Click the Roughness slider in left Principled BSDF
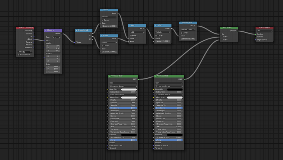The width and height of the screenshot is (283, 160). 123,108
